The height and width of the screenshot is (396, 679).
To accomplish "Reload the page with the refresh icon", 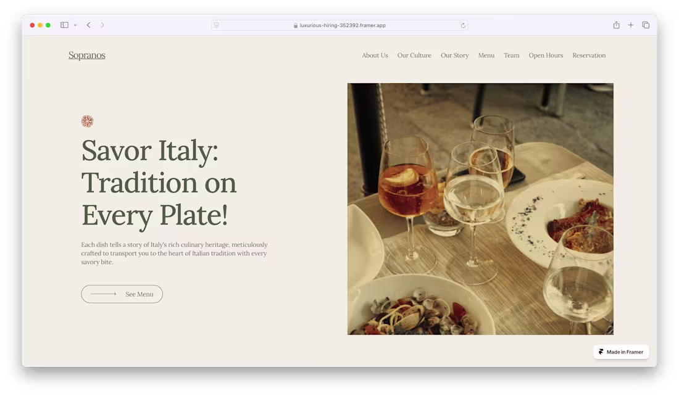I will click(x=462, y=25).
